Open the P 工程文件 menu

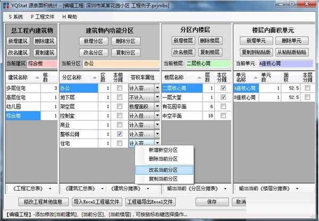point(43,17)
